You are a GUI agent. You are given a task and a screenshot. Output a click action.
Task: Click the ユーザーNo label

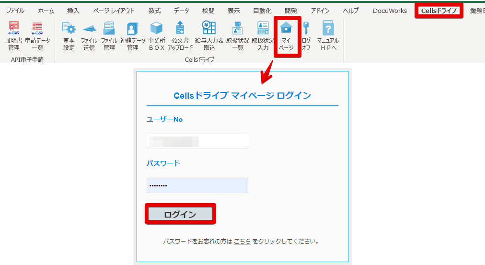164,119
